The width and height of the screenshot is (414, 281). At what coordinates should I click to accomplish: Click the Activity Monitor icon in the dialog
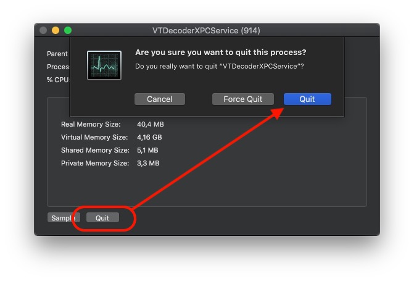pyautogui.click(x=104, y=65)
